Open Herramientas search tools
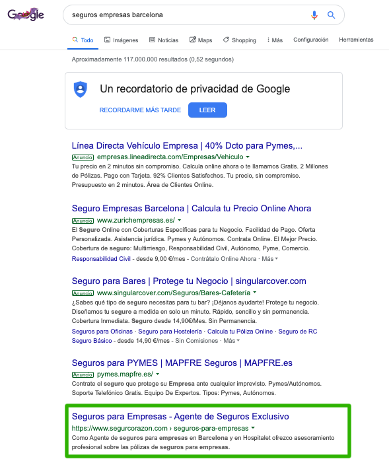389x463 pixels. (x=356, y=40)
